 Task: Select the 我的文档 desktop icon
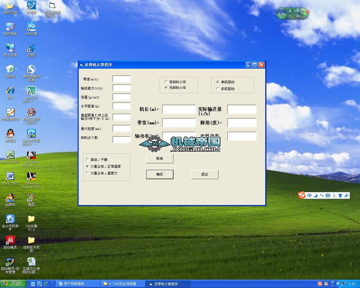click(10, 8)
